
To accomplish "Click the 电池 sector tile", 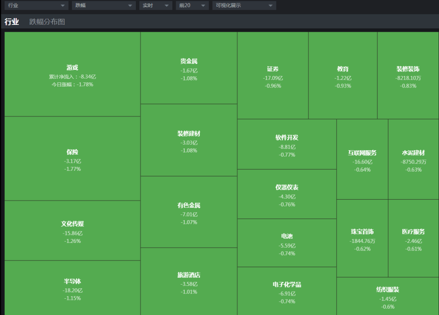I will pyautogui.click(x=287, y=243).
